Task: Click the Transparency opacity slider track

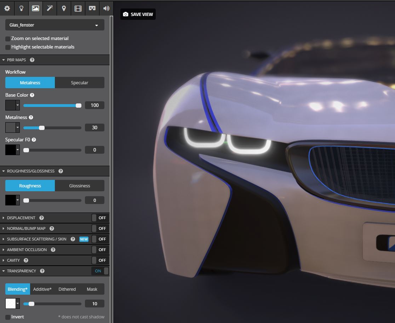Action: (52, 304)
